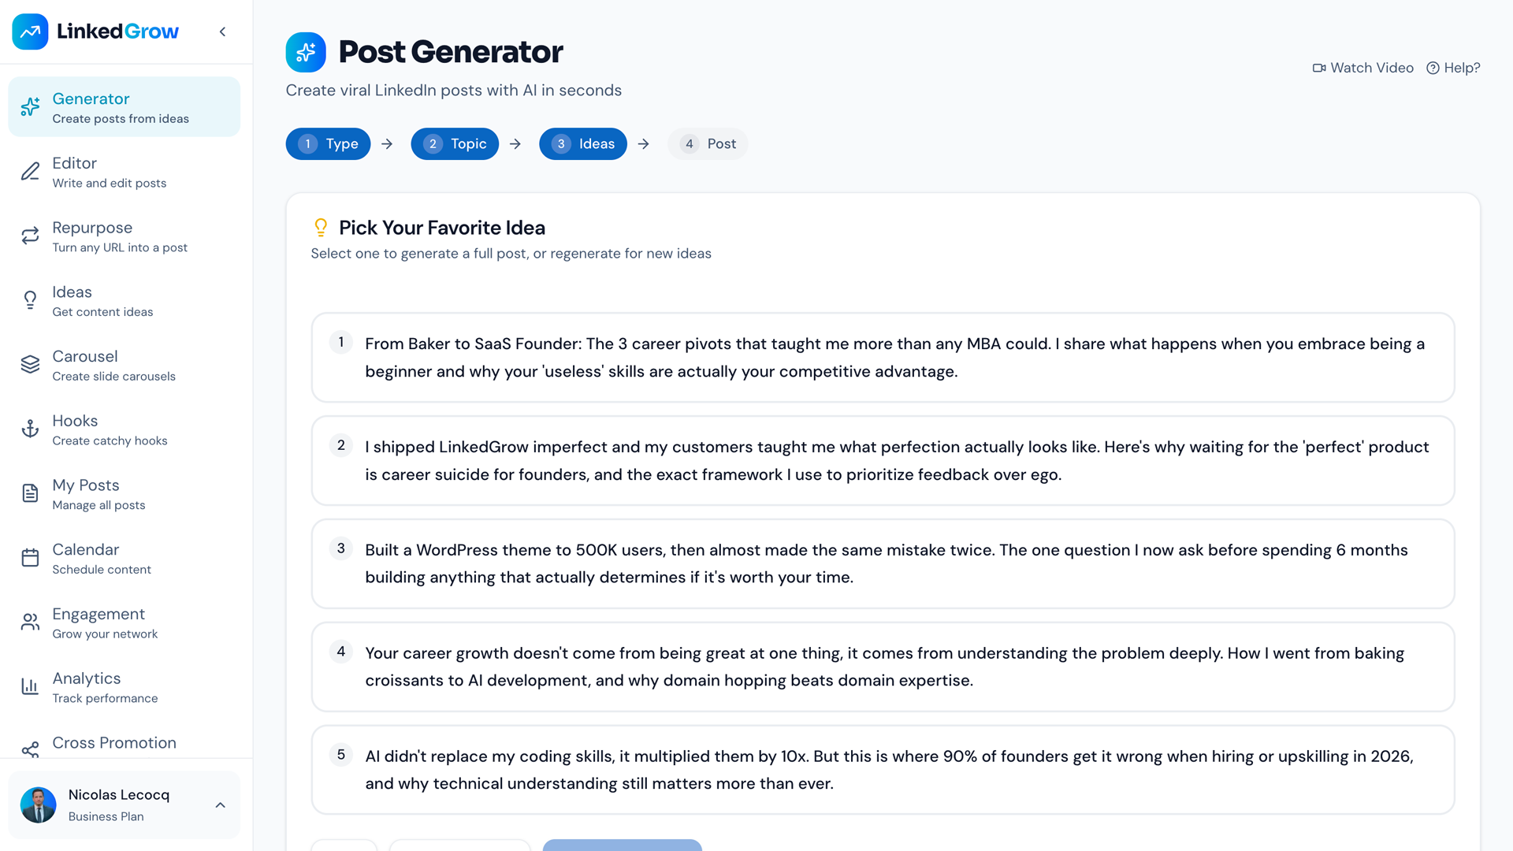Collapse the sidebar with the chevron
The width and height of the screenshot is (1513, 851).
pos(222,32)
